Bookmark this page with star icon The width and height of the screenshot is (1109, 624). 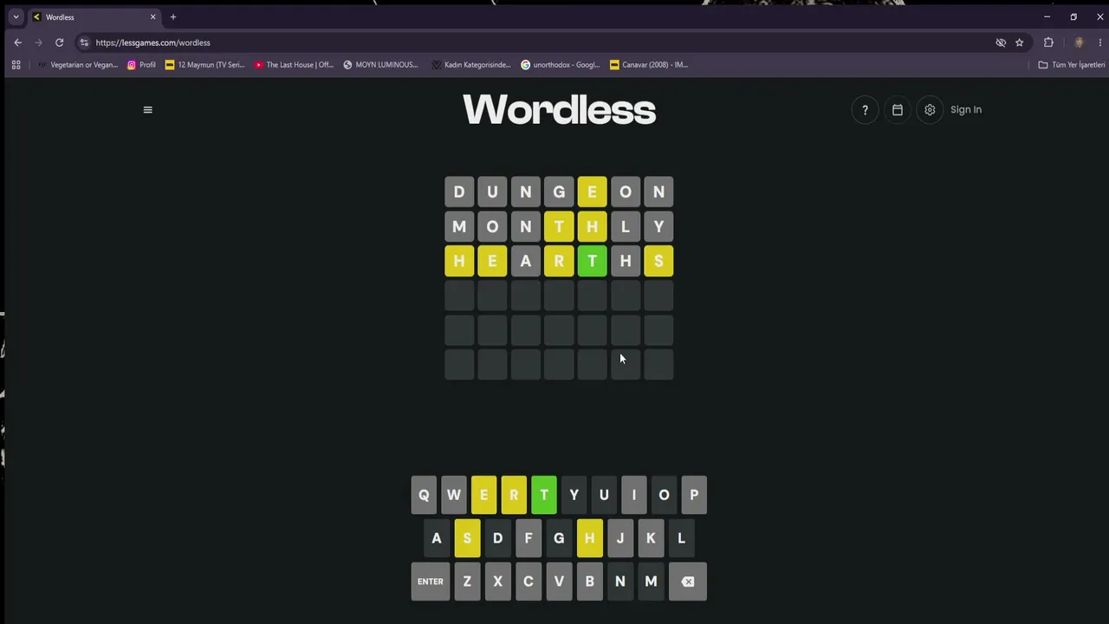[x=1020, y=42]
